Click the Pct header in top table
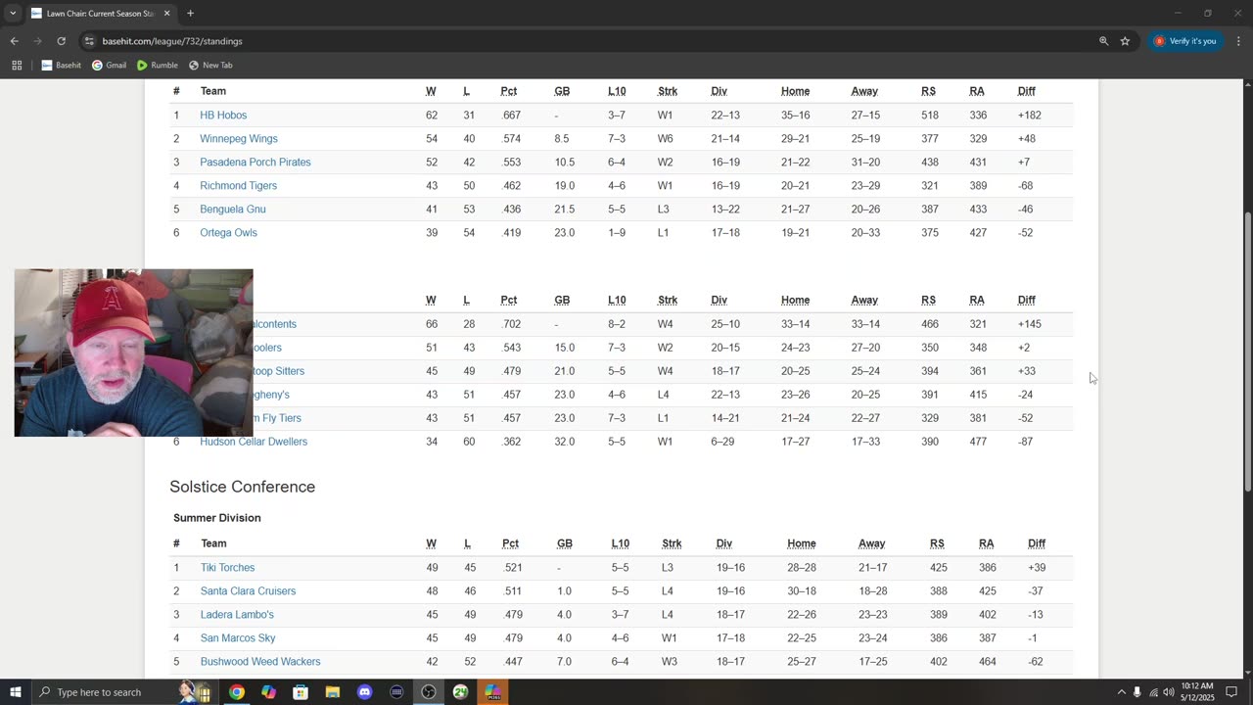Screen dimensions: 1253x705 pyautogui.click(x=509, y=91)
